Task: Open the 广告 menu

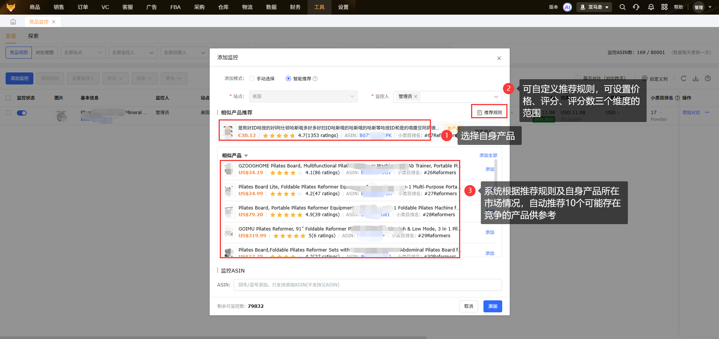Action: point(152,7)
